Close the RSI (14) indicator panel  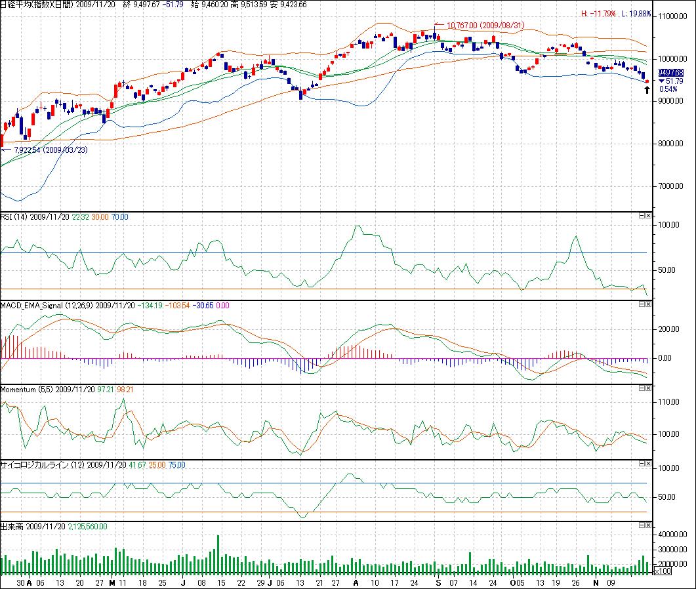tap(649, 215)
